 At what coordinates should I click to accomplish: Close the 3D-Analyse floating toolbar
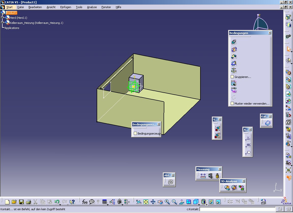click(244, 181)
